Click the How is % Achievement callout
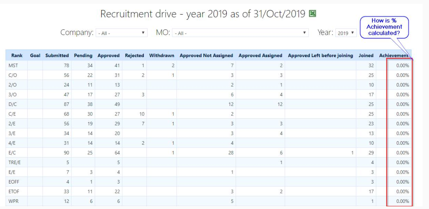 384,27
